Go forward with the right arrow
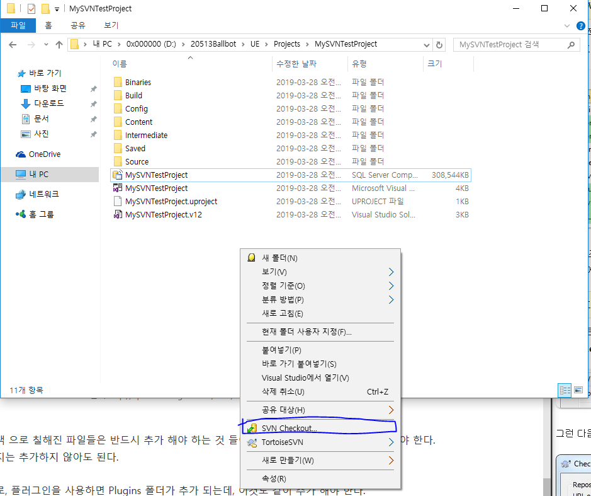This screenshot has width=591, height=496. tap(31, 45)
